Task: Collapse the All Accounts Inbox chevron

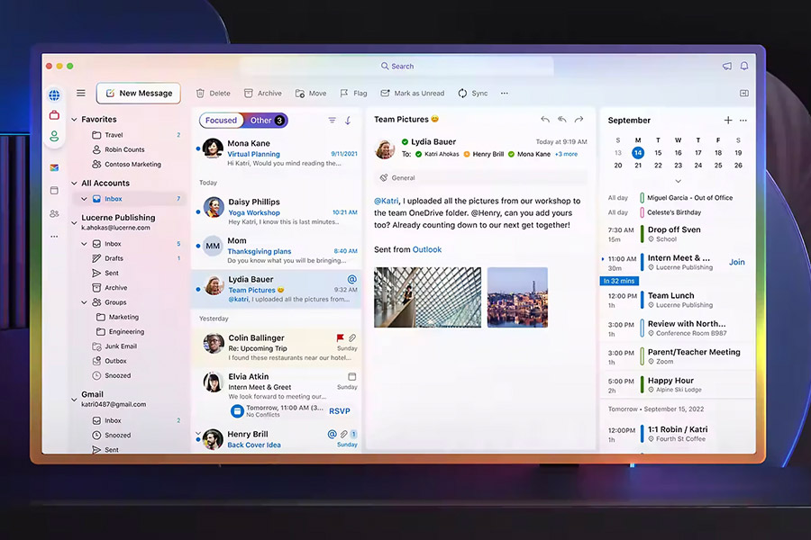Action: coord(84,199)
